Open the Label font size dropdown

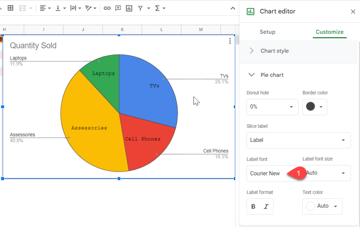(326, 173)
